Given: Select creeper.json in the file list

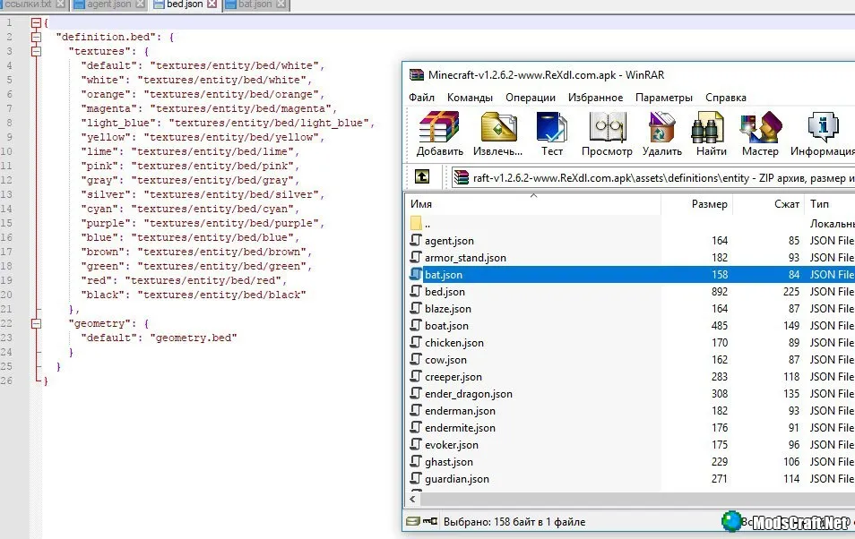Looking at the screenshot, I should 453,377.
